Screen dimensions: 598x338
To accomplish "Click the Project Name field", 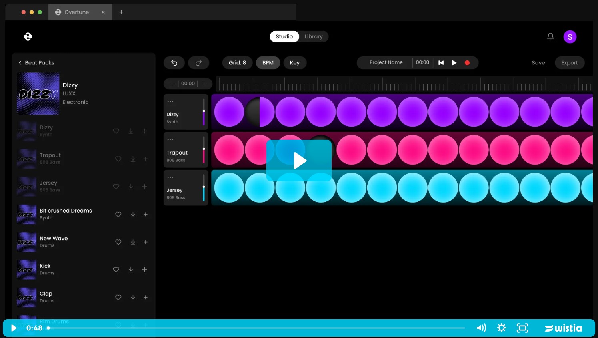I will pyautogui.click(x=386, y=62).
